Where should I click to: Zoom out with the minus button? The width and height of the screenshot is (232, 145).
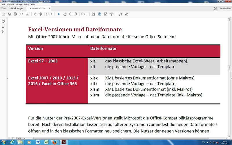click(71, 14)
